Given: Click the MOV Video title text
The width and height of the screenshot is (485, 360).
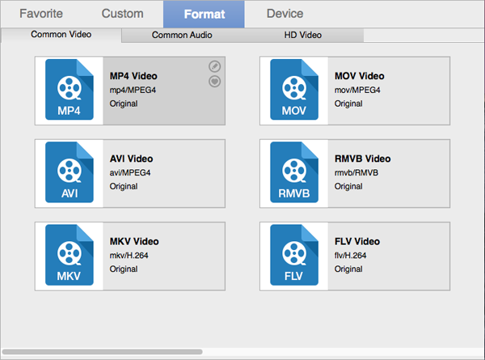Looking at the screenshot, I should (x=360, y=76).
